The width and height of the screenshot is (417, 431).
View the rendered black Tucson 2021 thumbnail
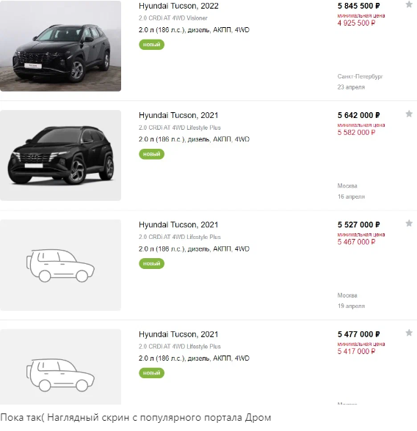click(60, 155)
